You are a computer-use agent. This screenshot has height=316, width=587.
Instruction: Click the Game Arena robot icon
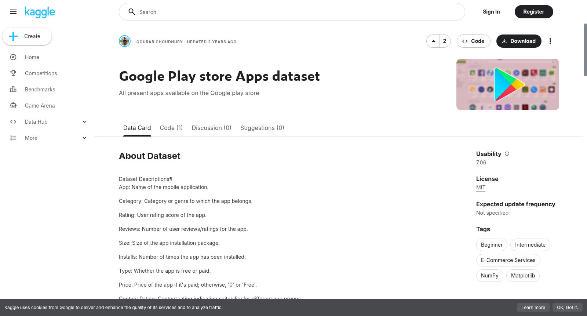pyautogui.click(x=13, y=106)
